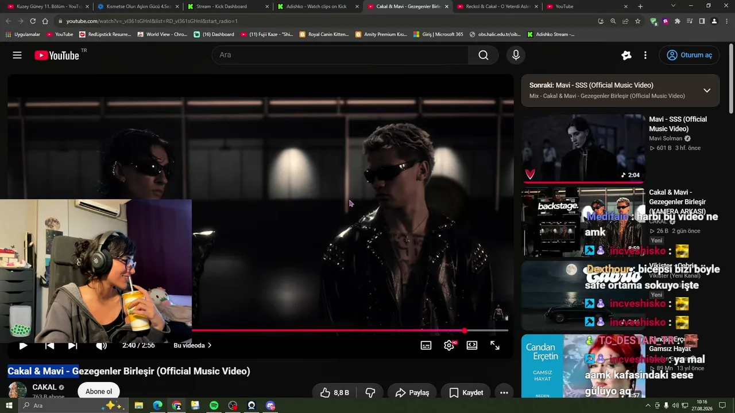Screen dimensions: 735x413
Task: Save the video with Kaydet button
Action: 466,392
